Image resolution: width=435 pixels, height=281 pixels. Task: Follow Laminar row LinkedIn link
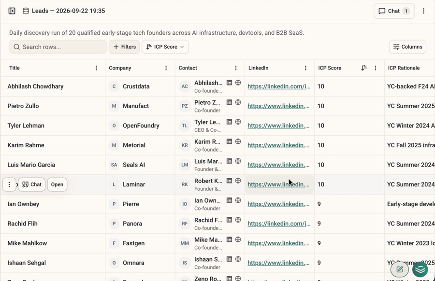pos(278,184)
